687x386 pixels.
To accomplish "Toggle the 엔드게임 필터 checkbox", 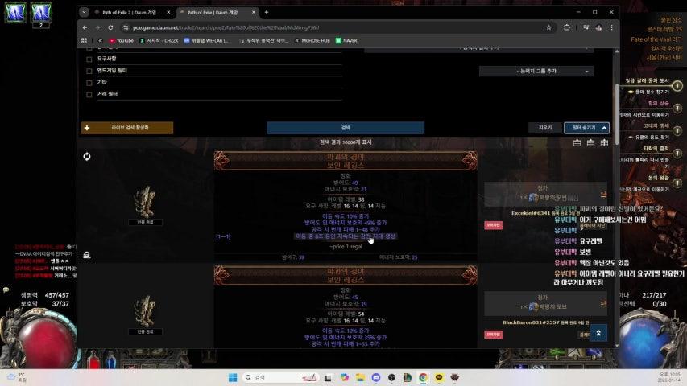I will point(89,71).
